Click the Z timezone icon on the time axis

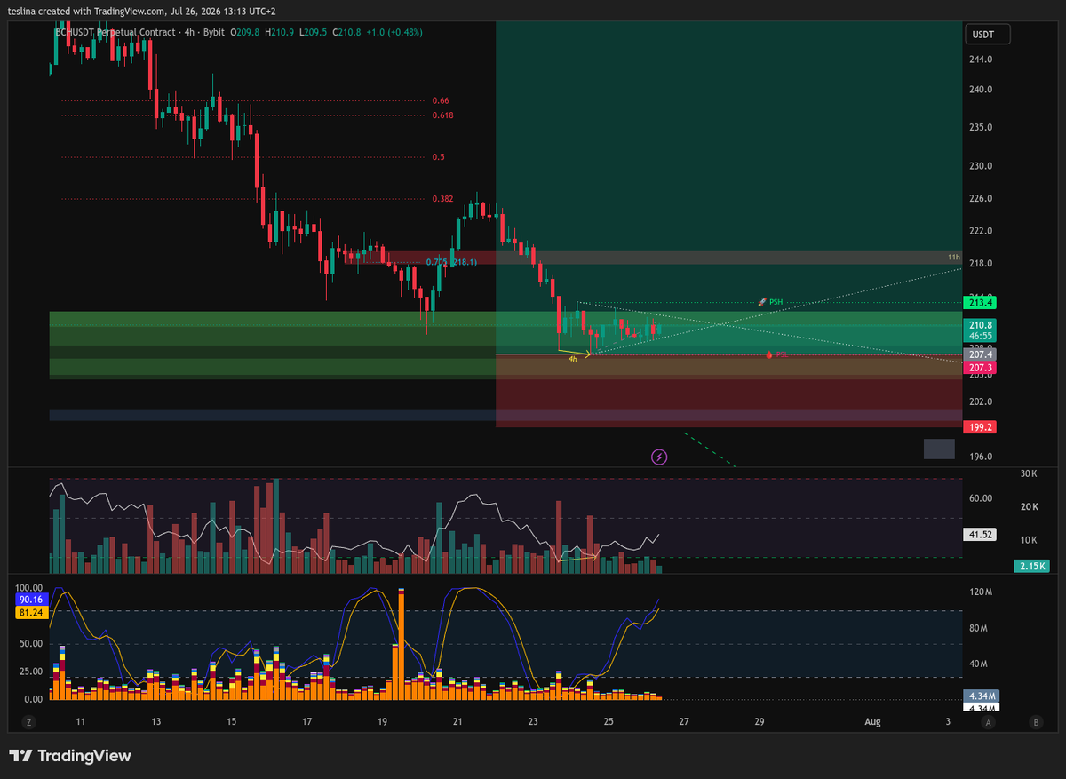29,722
